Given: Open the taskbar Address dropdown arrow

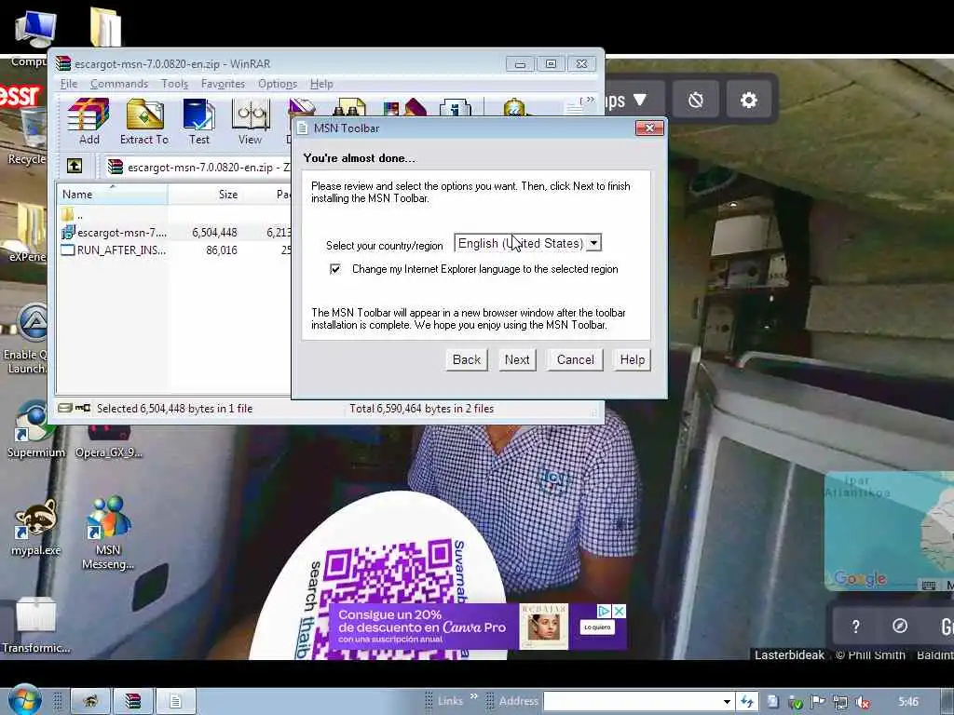Looking at the screenshot, I should click(727, 702).
